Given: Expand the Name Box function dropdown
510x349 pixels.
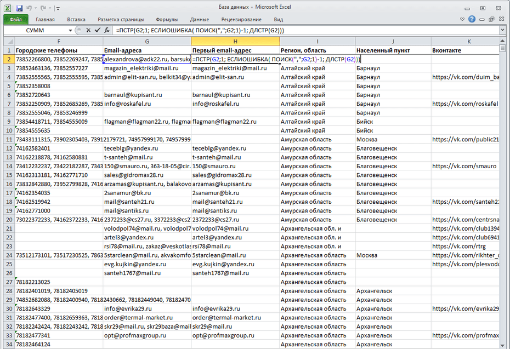Looking at the screenshot, I should click(70, 30).
